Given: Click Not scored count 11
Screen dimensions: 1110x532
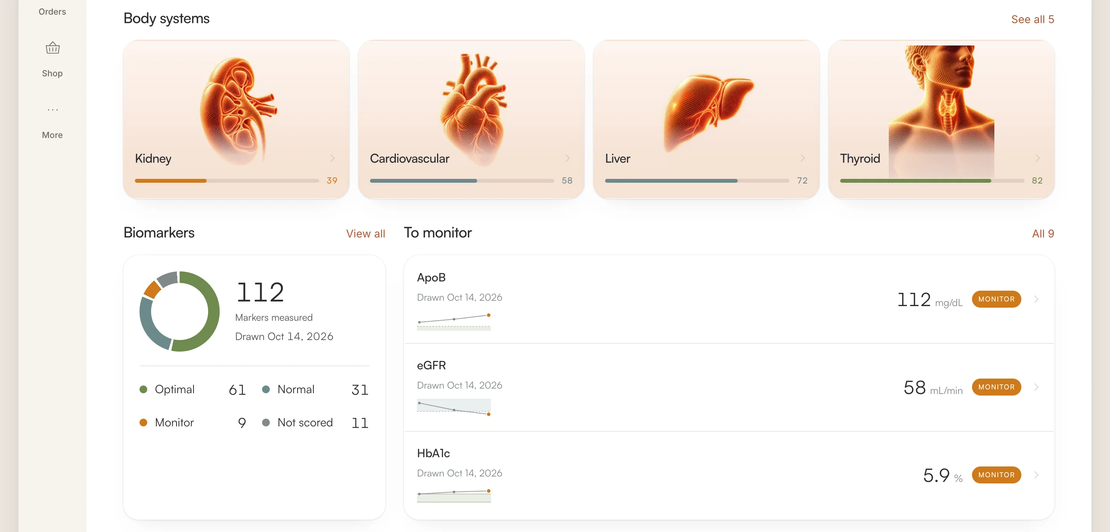Looking at the screenshot, I should (360, 423).
